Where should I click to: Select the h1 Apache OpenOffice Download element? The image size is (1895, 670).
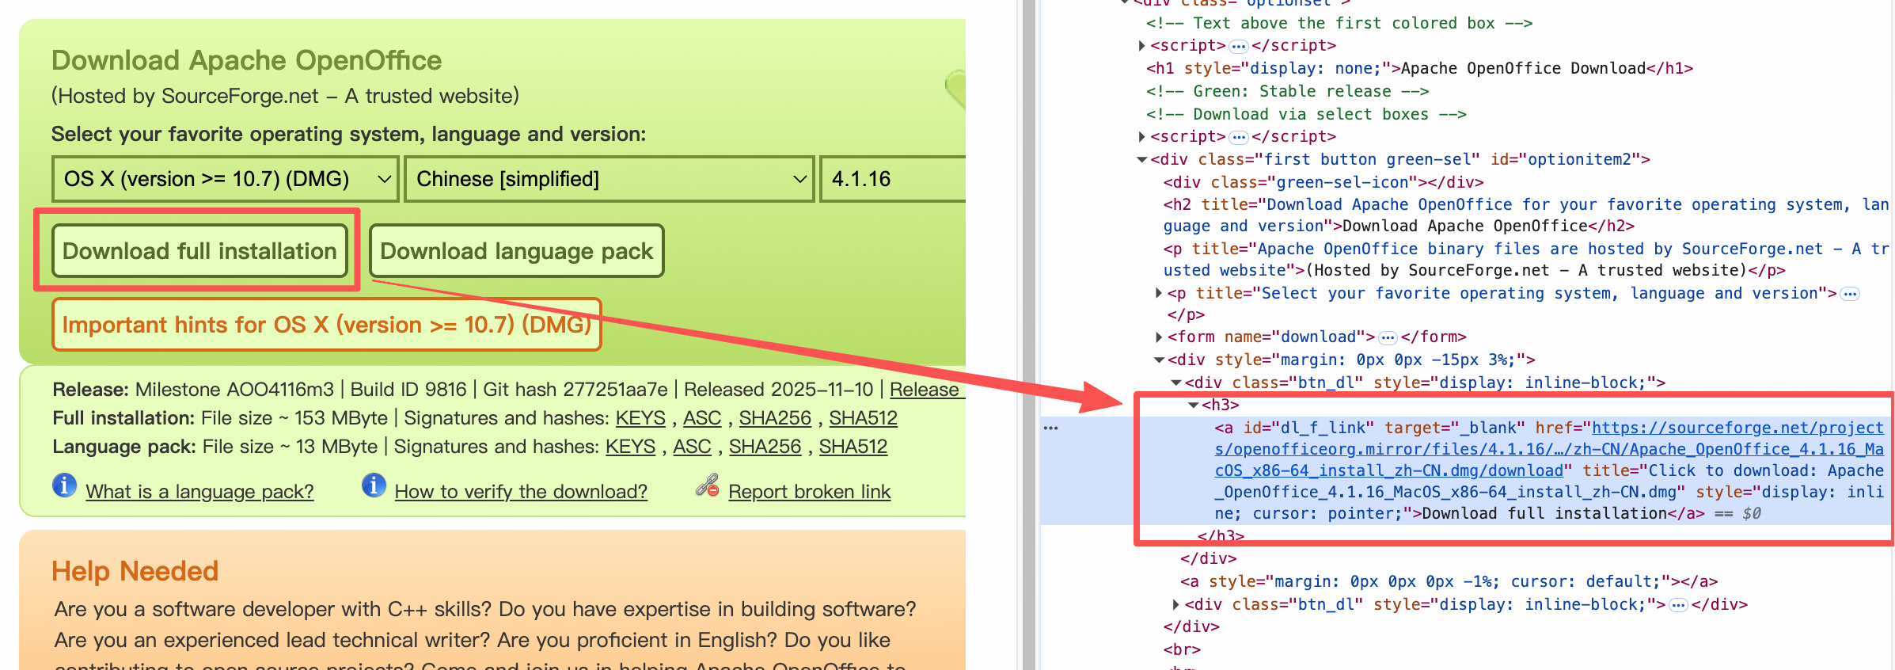[x=1419, y=69]
